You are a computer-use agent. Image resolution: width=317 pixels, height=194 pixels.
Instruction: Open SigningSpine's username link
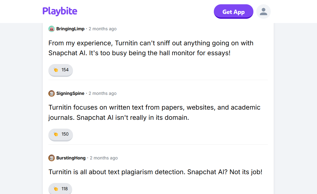70,94
